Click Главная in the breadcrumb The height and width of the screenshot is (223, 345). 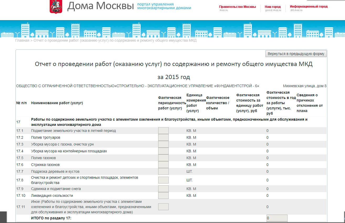(22, 41)
